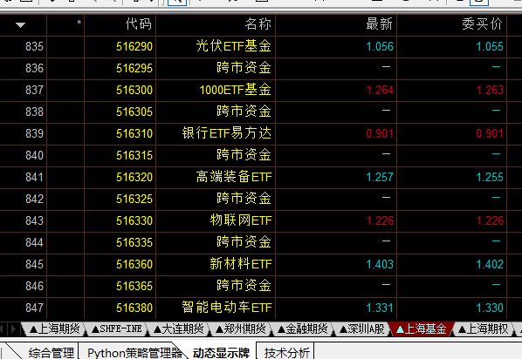Click bid price 1.055 of 光伏ETF基金
The width and height of the screenshot is (522, 359).
(490, 46)
